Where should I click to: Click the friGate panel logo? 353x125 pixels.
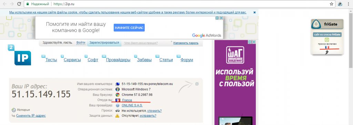tap(316, 24)
